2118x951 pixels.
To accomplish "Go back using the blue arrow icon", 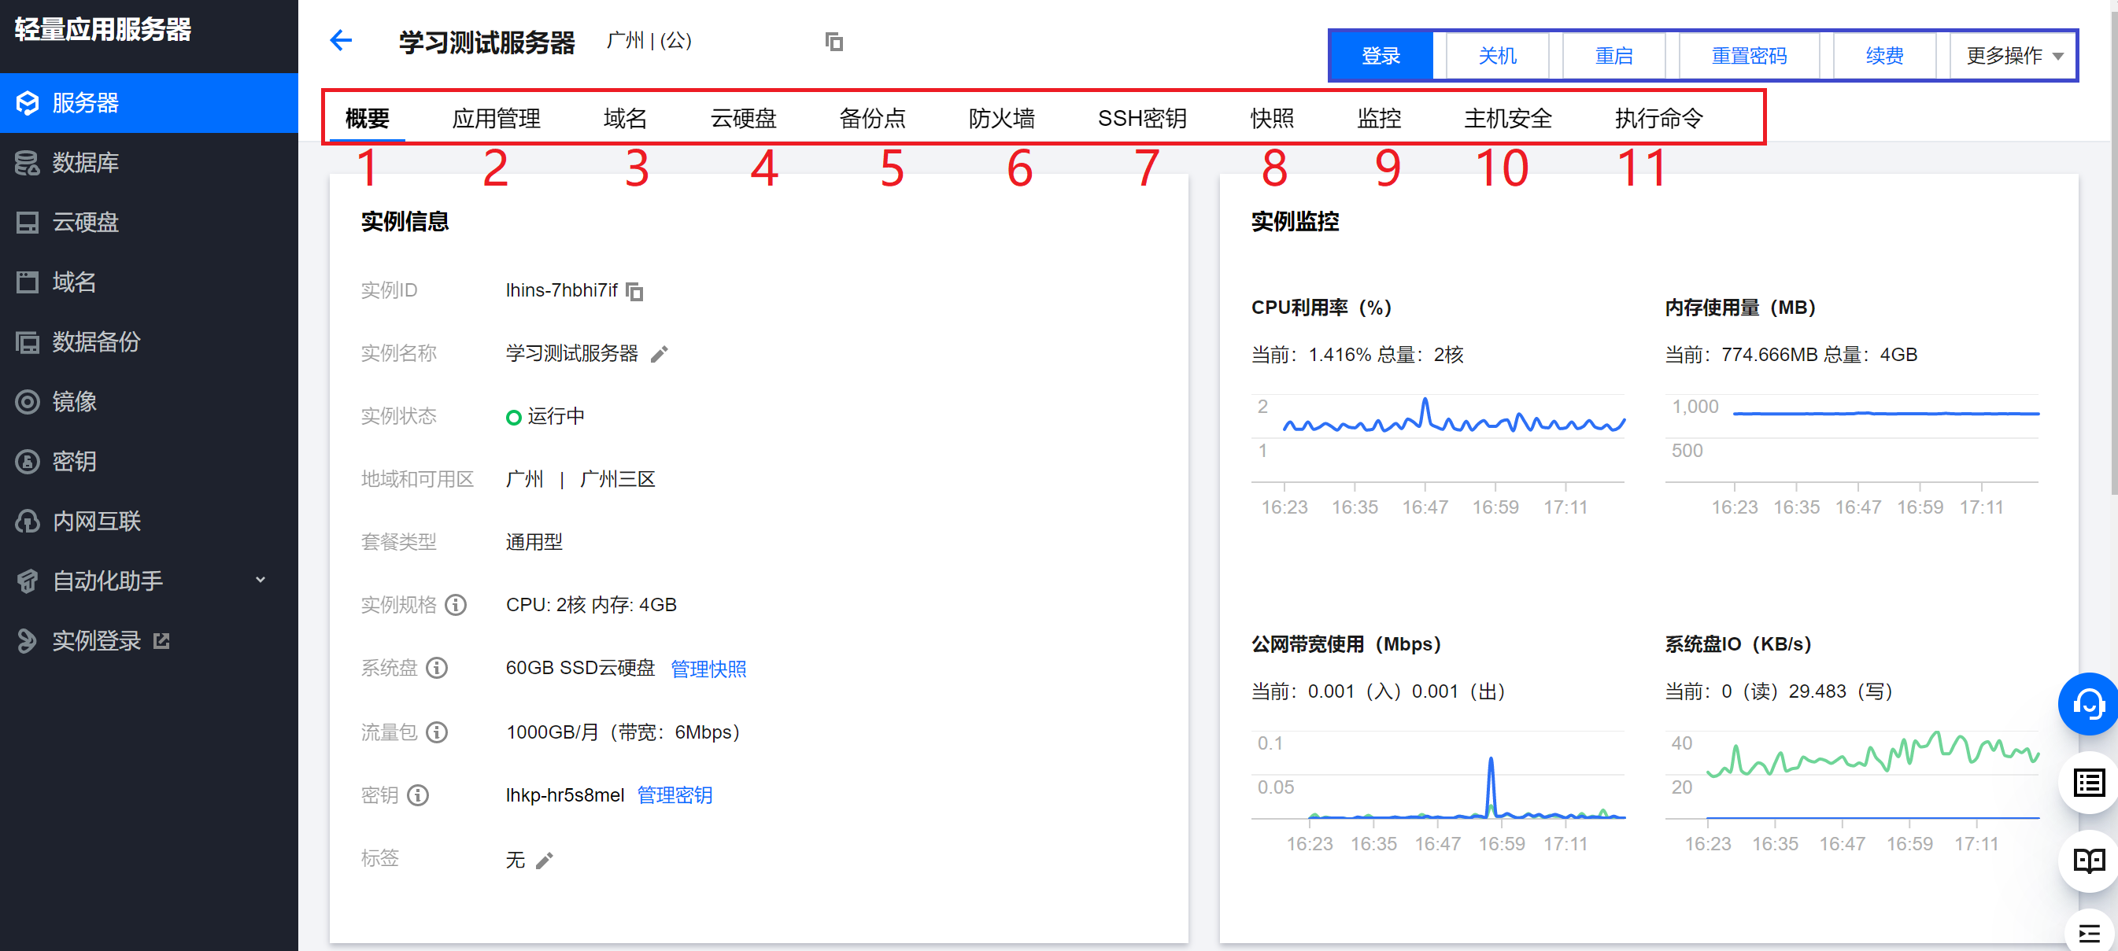I will point(340,40).
